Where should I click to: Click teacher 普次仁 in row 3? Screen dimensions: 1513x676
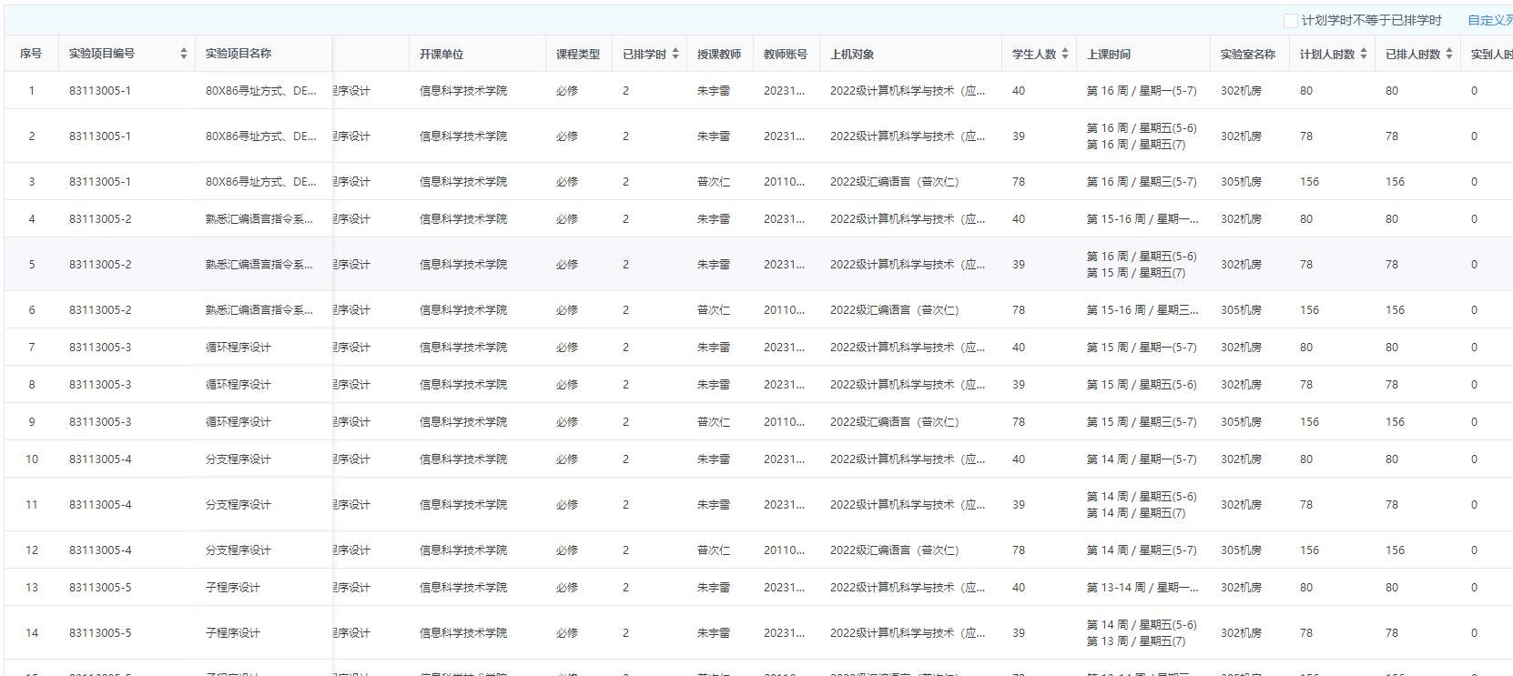point(714,182)
